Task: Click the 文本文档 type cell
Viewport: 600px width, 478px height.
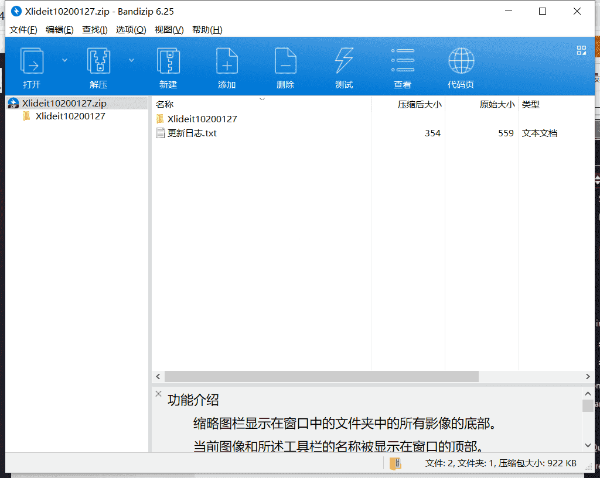Action: tap(540, 133)
